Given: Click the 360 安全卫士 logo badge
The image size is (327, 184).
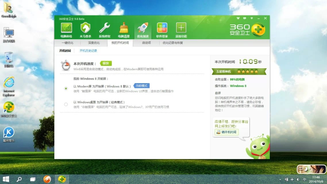Looking at the screenshot, I should (x=247, y=30).
